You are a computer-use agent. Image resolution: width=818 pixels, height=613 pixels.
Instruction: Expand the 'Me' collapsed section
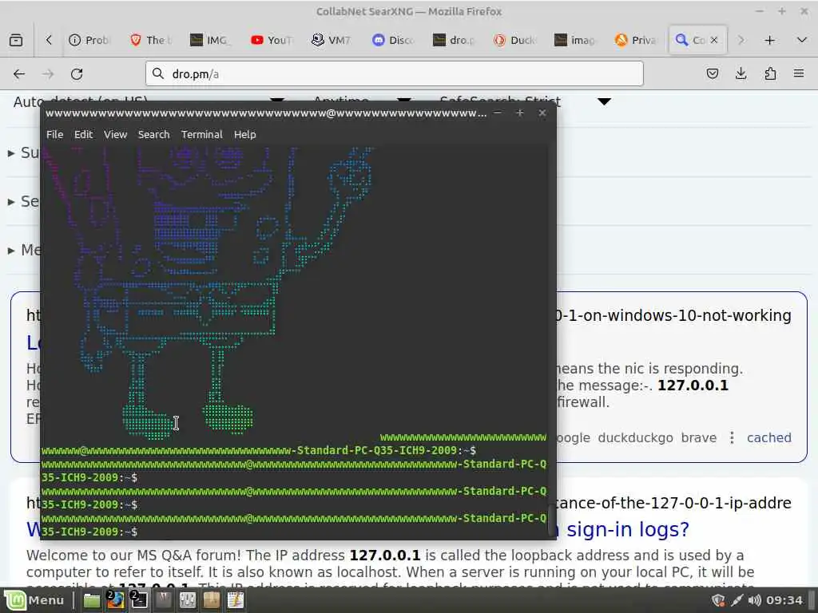(x=23, y=250)
